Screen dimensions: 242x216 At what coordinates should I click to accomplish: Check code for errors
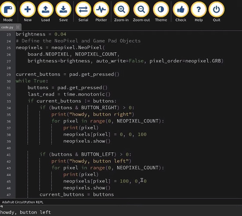(181, 12)
